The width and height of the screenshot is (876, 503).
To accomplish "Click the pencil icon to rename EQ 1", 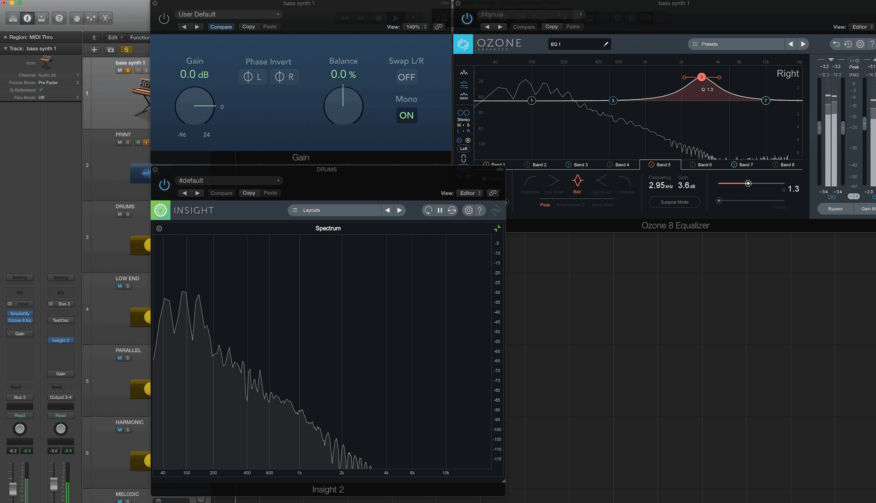I will 606,44.
